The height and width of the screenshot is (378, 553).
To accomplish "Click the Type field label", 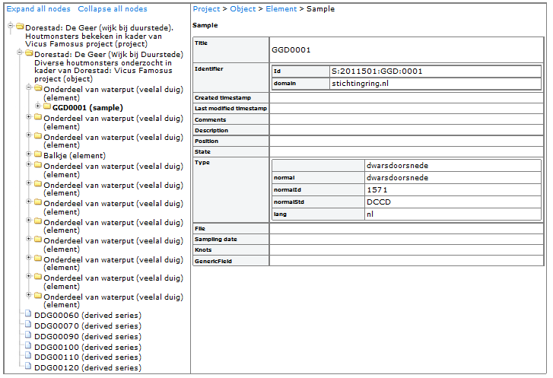I will coord(202,162).
